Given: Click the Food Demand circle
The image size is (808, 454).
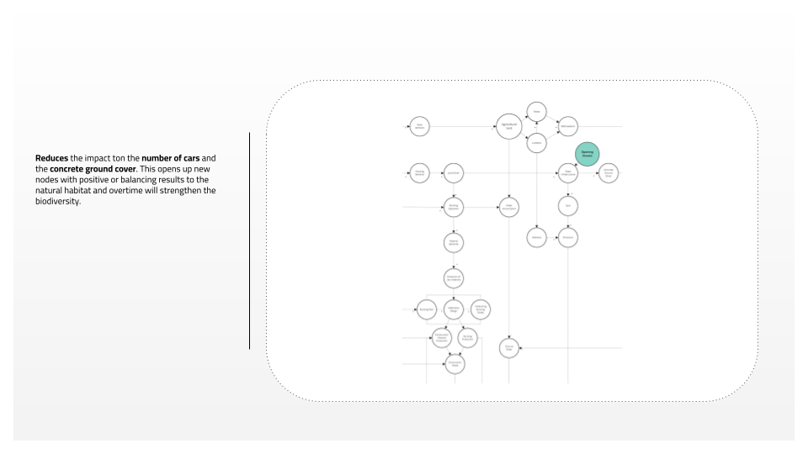Looking at the screenshot, I should (x=419, y=127).
